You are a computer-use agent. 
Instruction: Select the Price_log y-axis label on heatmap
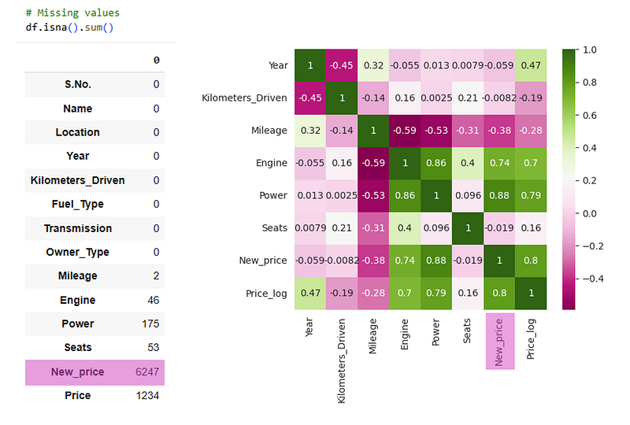[x=265, y=294]
